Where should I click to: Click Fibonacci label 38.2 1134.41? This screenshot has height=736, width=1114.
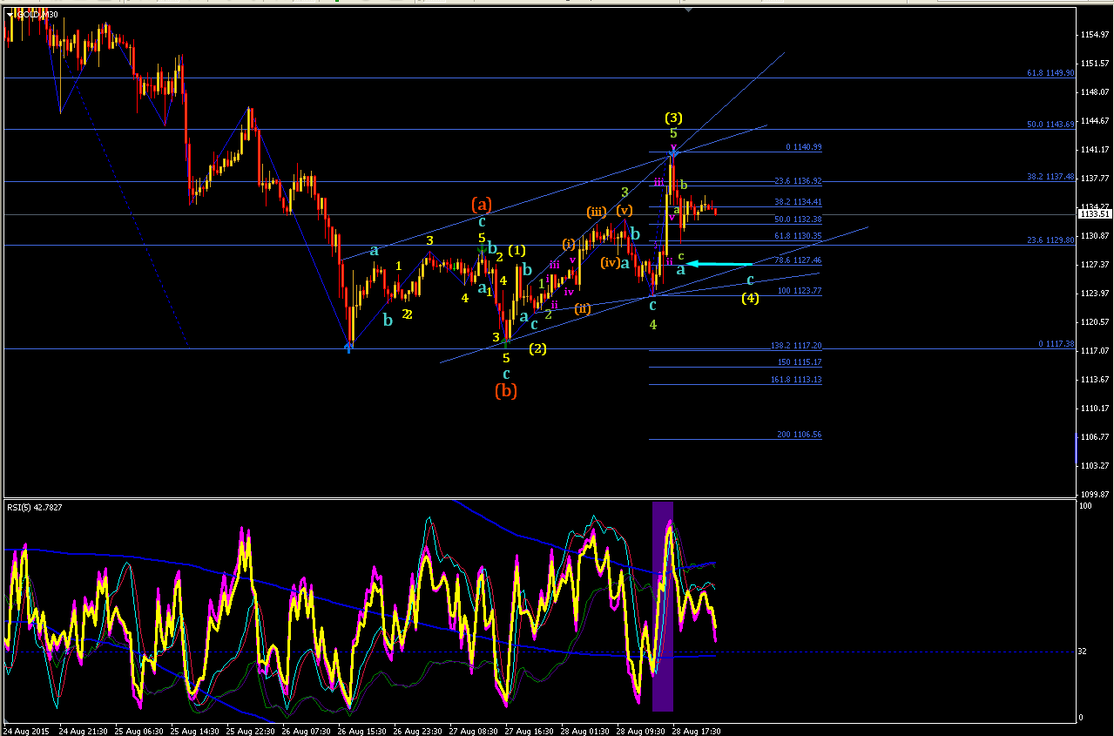tap(798, 202)
